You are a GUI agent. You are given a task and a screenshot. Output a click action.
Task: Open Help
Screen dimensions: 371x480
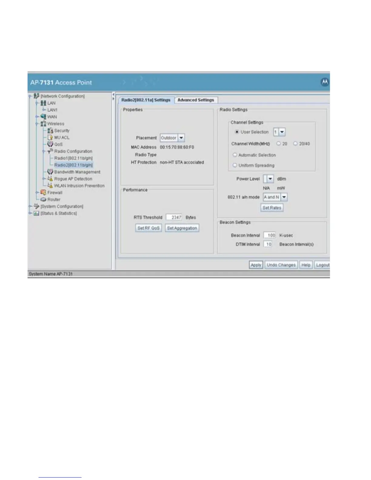tap(306, 265)
